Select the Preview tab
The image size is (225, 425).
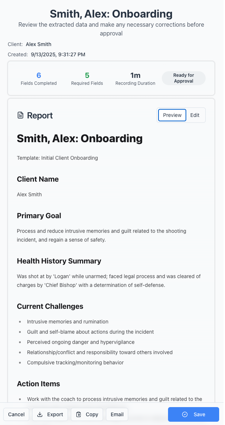coord(172,115)
